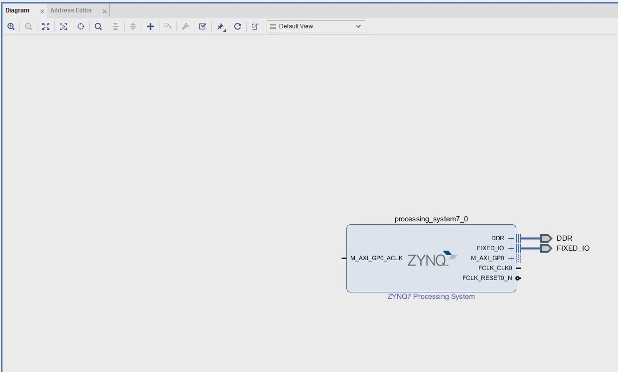
Task: Switch to the Diagram tab
Action: pos(17,10)
